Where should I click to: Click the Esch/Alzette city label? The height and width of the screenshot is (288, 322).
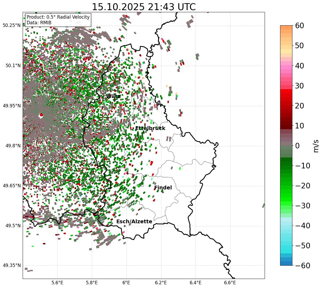click(134, 222)
